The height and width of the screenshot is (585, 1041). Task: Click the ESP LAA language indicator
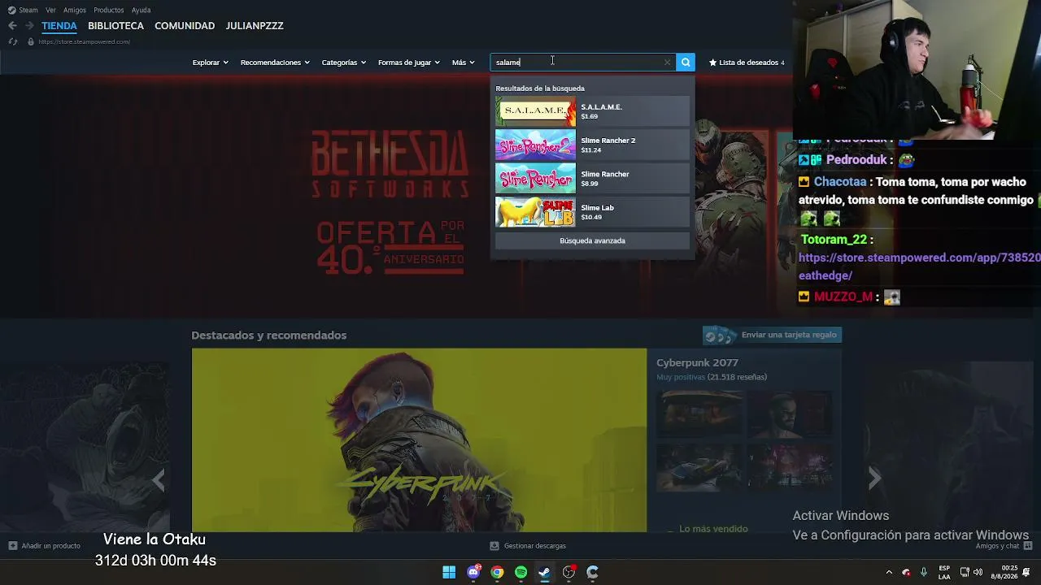(944, 572)
